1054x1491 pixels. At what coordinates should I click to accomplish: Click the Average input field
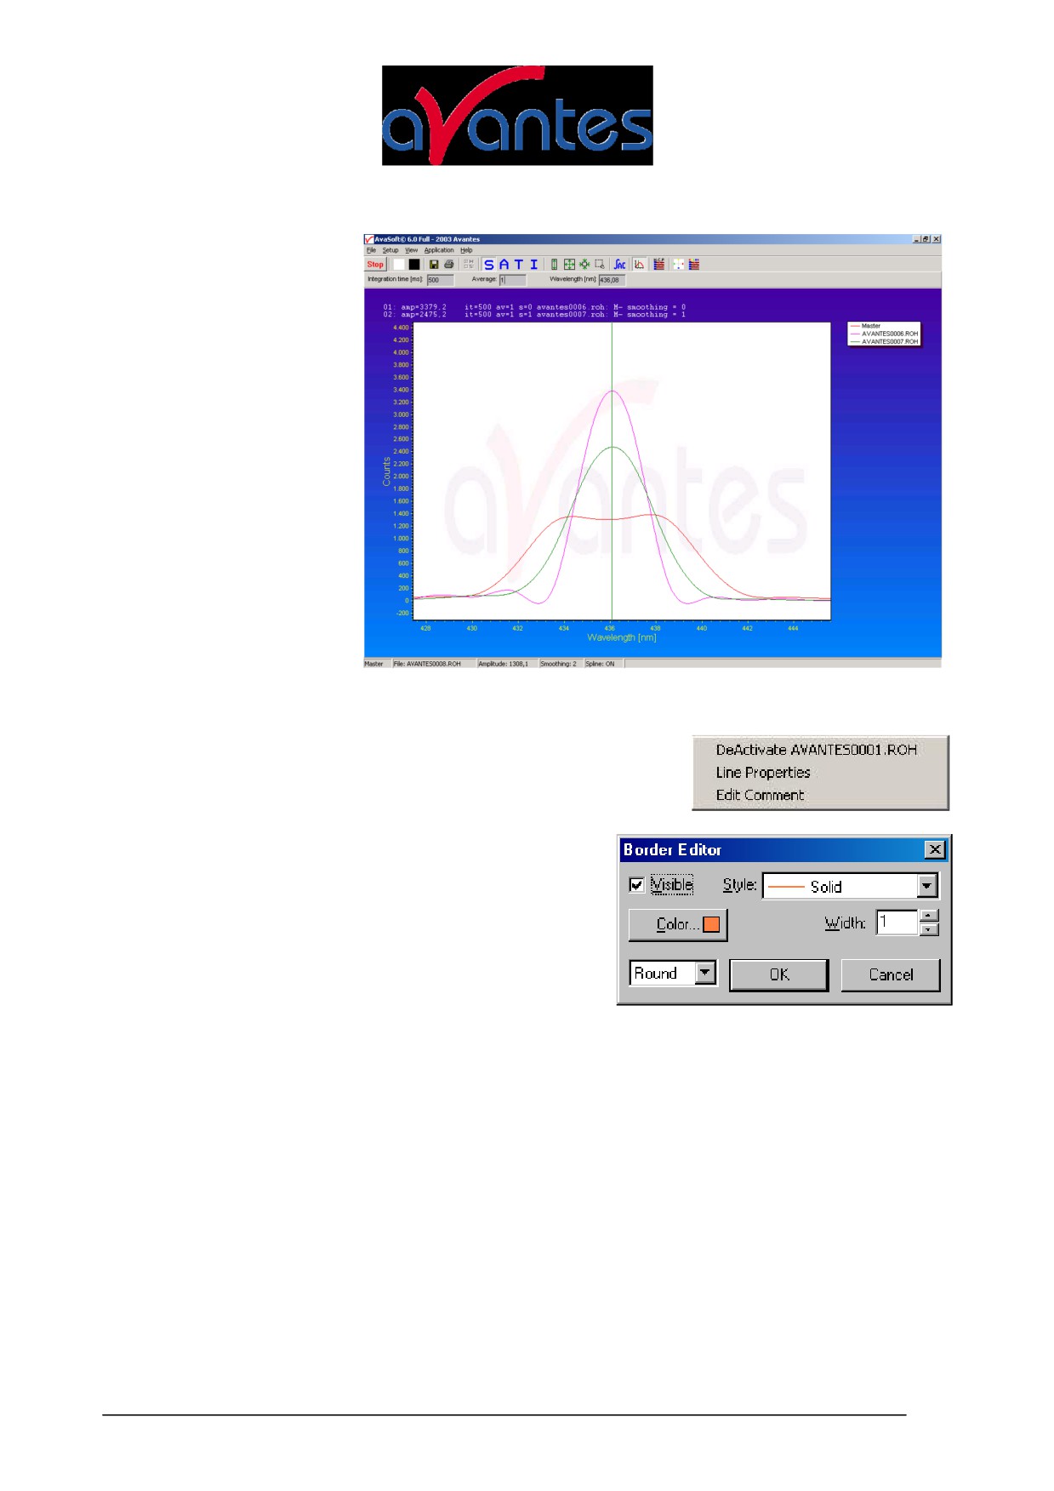point(512,280)
